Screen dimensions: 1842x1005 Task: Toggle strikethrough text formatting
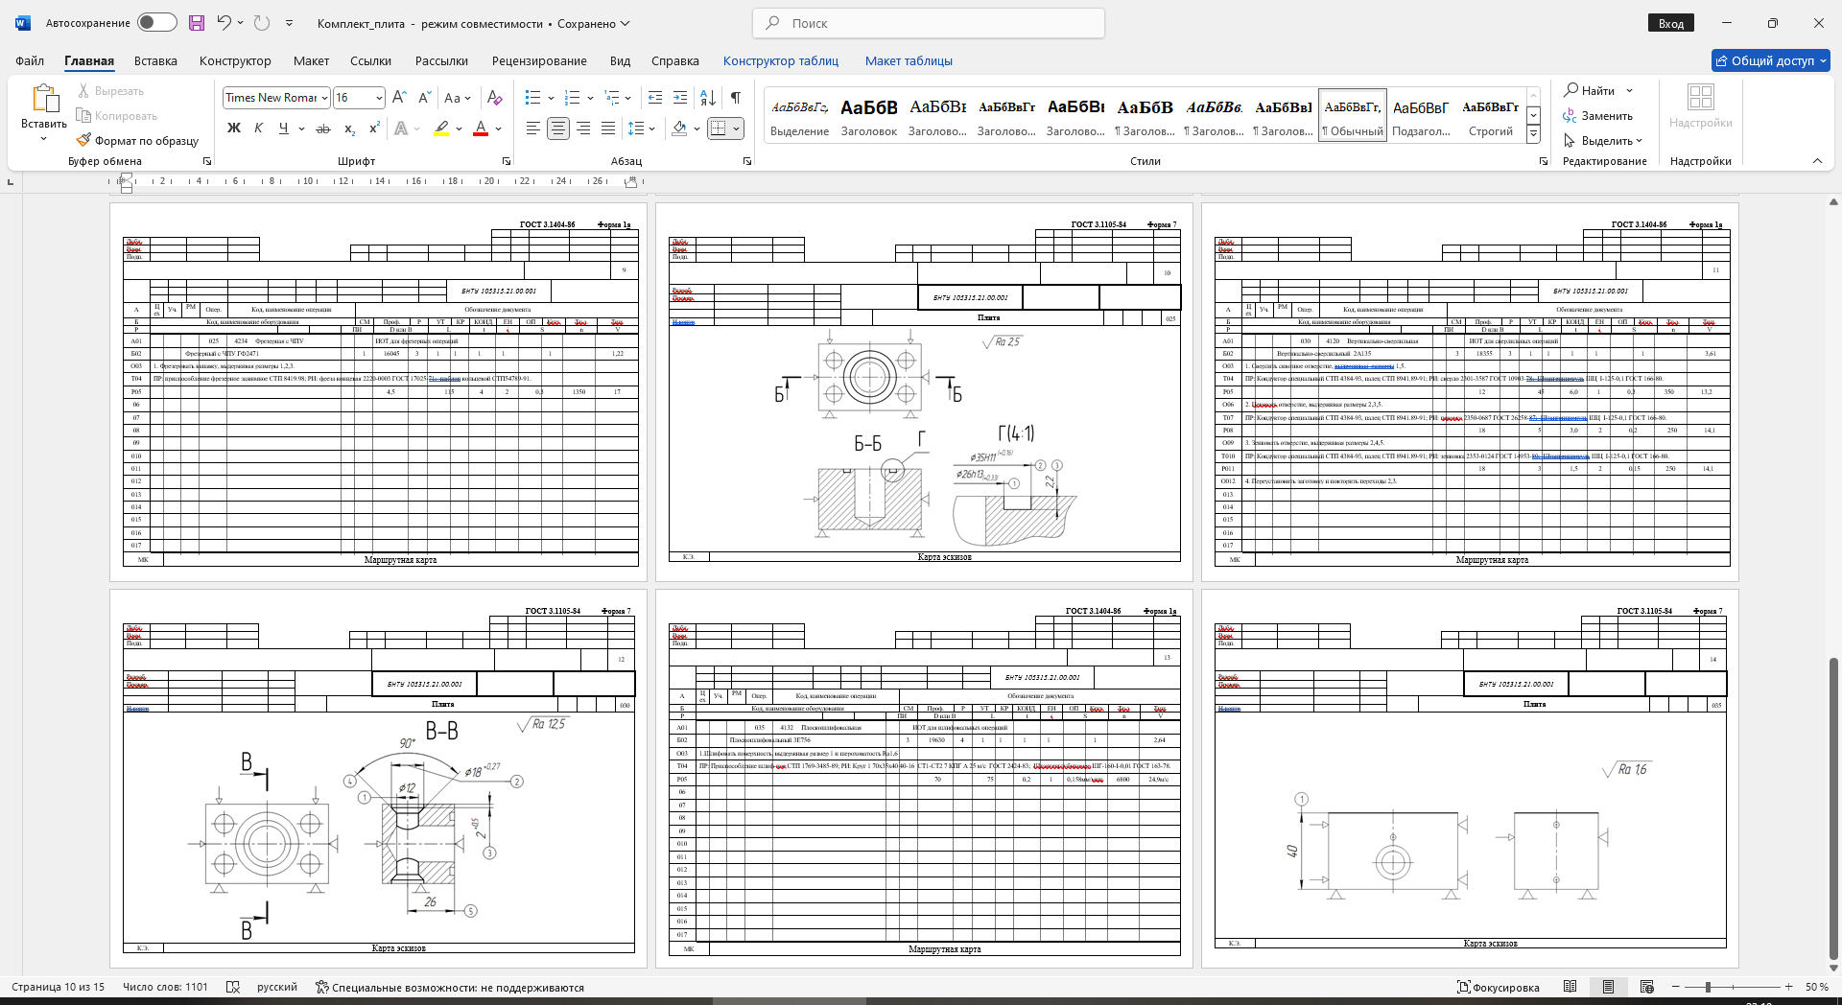323,129
